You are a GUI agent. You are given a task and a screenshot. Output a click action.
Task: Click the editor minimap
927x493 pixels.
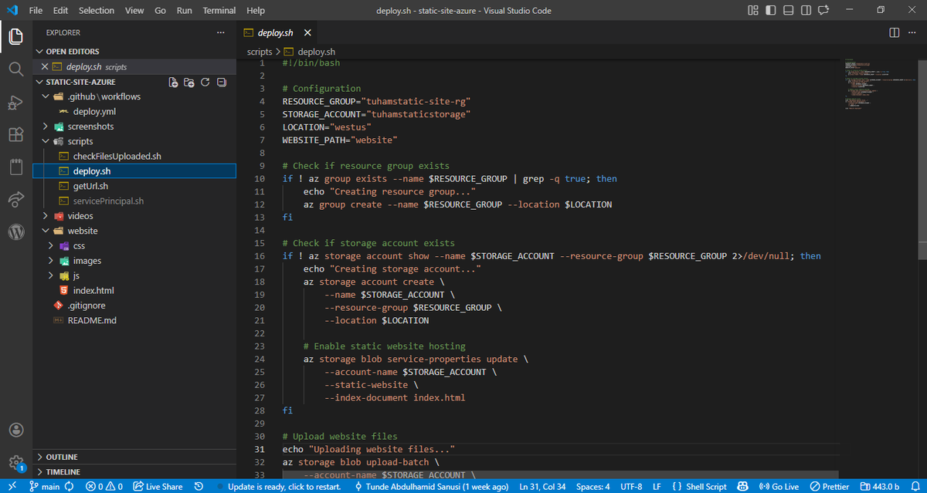(x=880, y=83)
